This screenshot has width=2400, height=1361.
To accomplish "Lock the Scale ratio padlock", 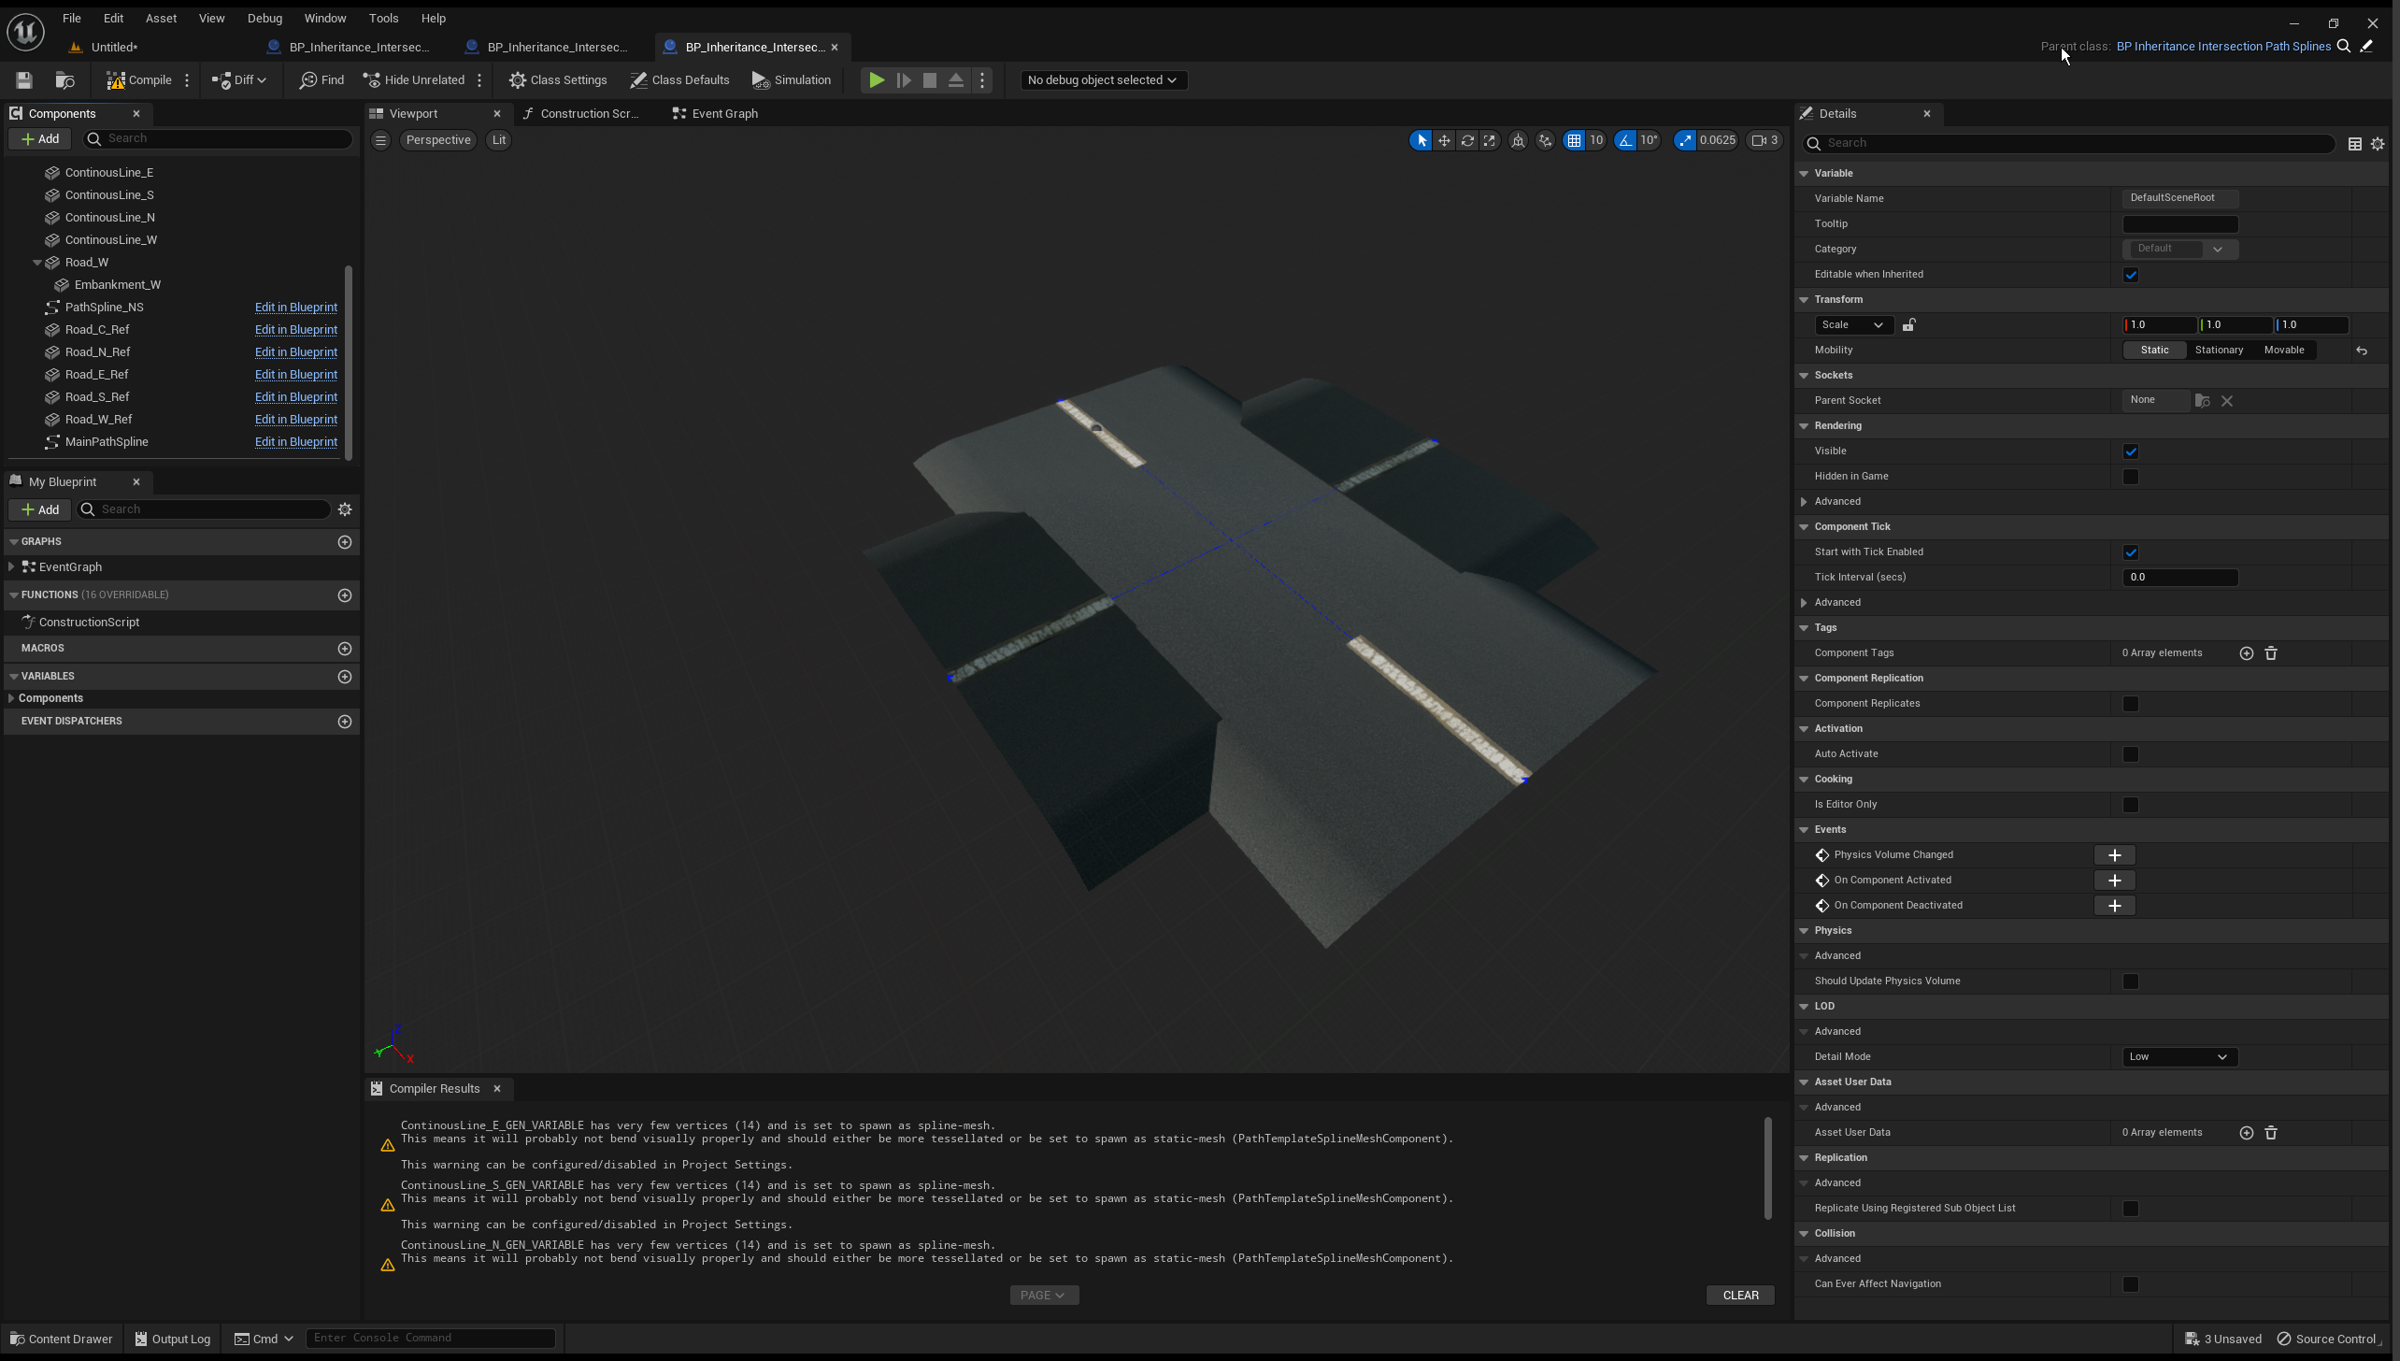I will click(x=1909, y=325).
